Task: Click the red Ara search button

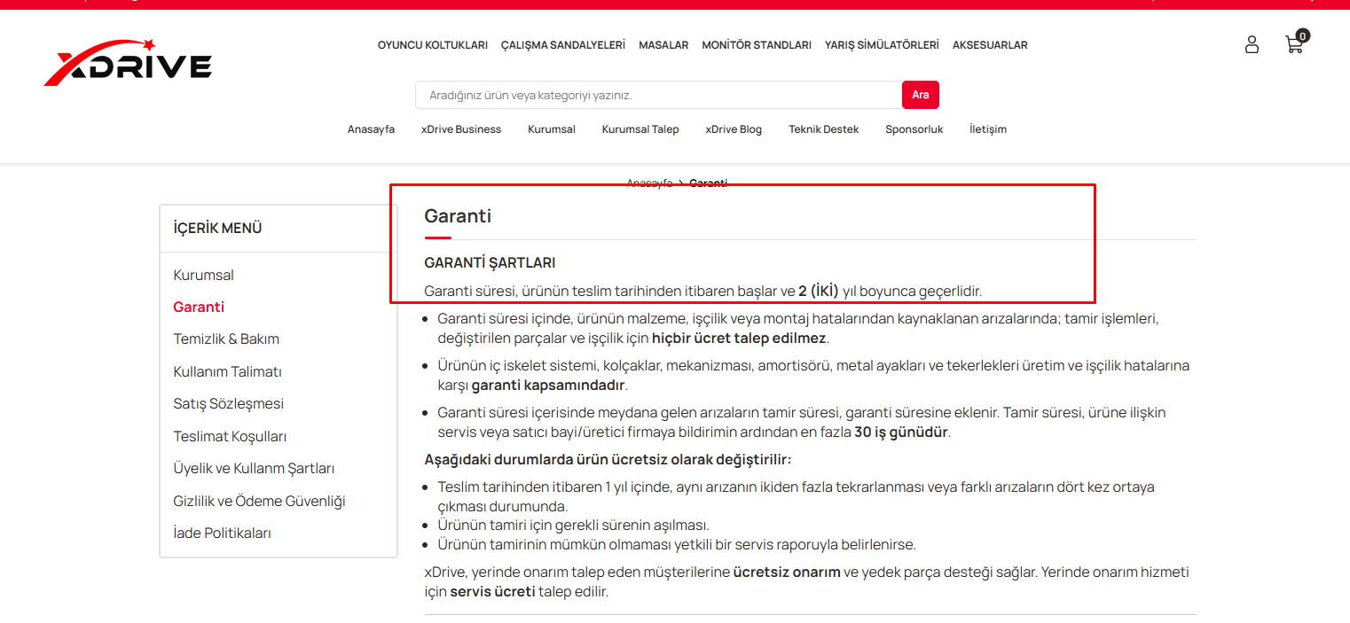Action: (x=921, y=95)
